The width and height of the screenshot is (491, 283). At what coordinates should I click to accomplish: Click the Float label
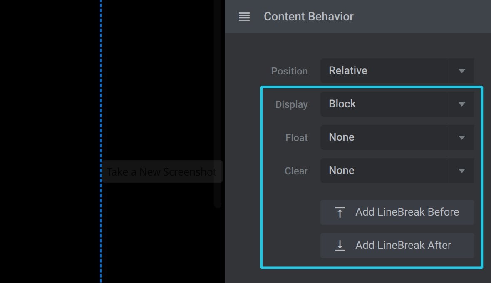297,138
